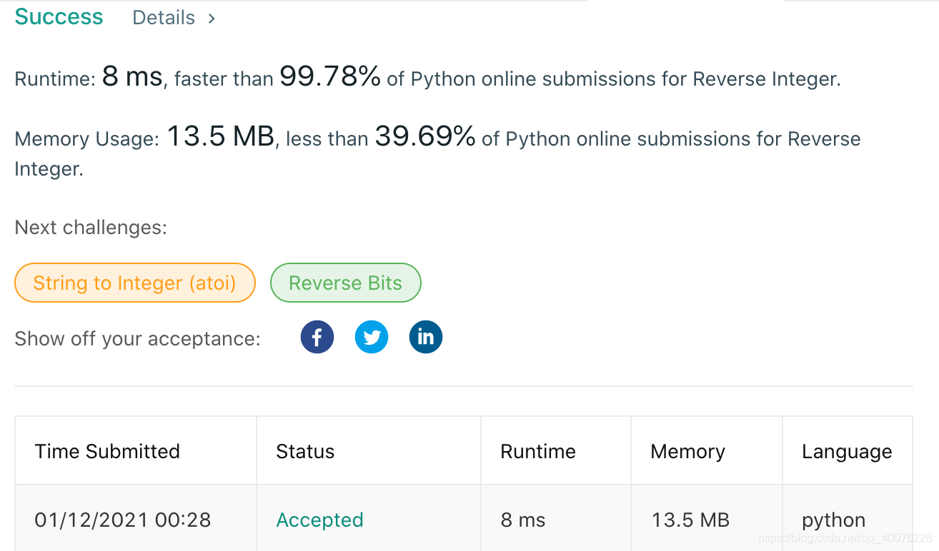Open the Details link
The height and width of the screenshot is (551, 939).
(x=164, y=18)
